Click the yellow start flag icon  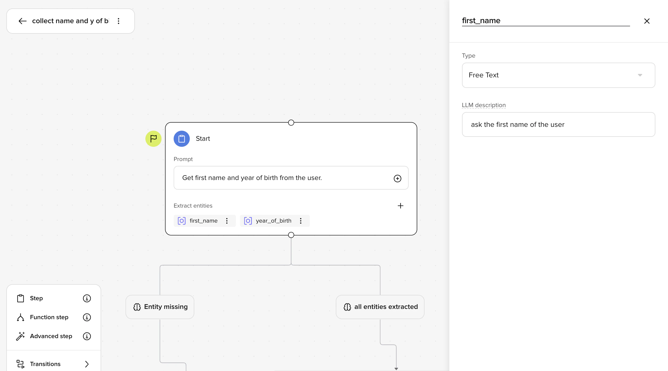153,139
